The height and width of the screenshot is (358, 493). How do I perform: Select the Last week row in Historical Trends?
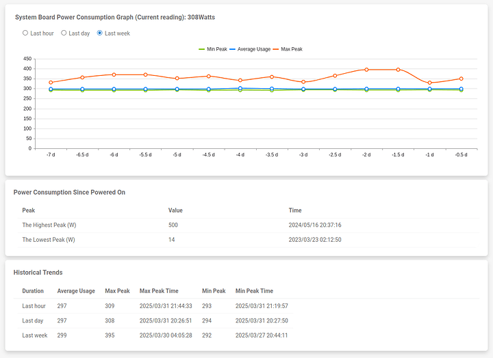pyautogui.click(x=246, y=335)
